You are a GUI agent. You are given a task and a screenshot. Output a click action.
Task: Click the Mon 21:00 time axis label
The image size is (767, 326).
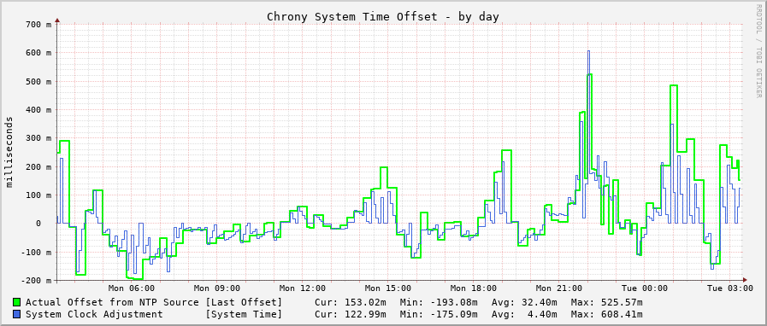pyautogui.click(x=559, y=288)
